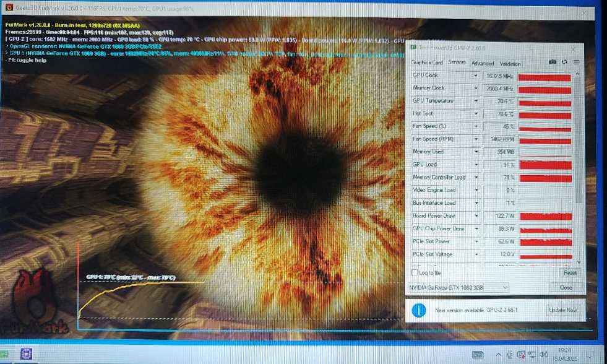The image size is (607, 364).
Task: Open the Memory Used sensor dropdown
Action: 476,152
